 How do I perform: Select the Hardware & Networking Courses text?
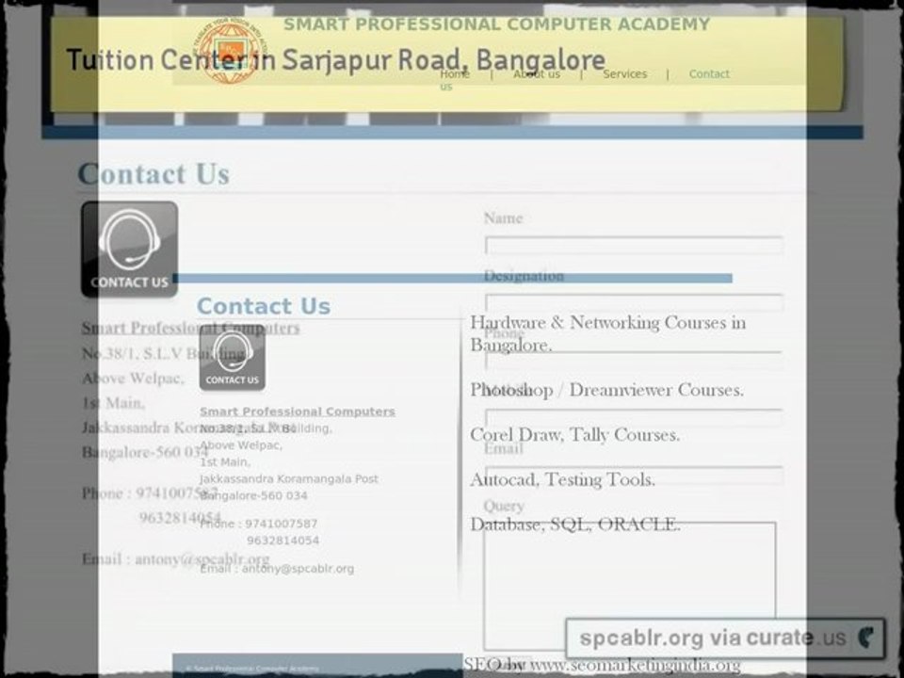pos(607,333)
